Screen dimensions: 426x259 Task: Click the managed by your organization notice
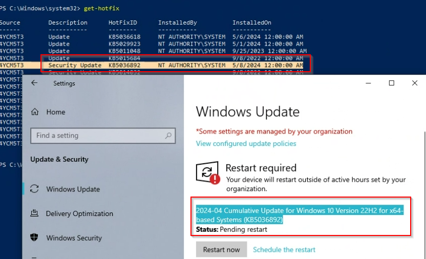click(274, 132)
